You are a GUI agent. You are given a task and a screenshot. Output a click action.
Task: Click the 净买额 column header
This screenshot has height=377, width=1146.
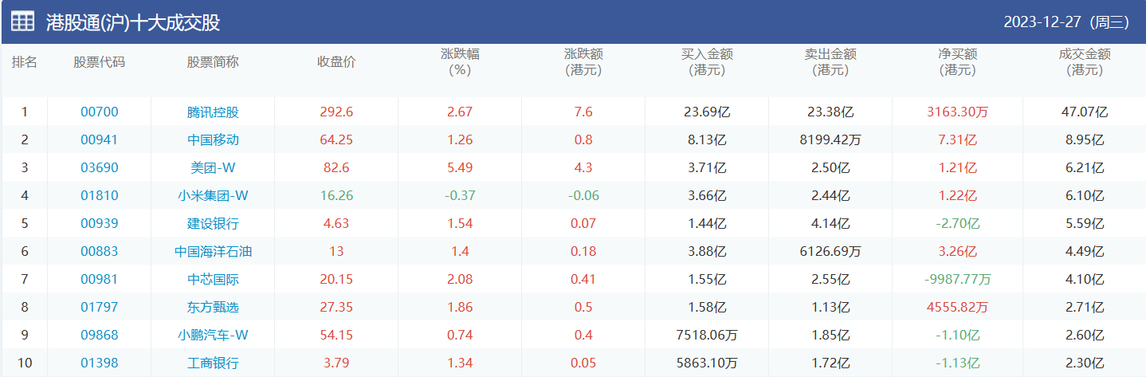(x=957, y=62)
